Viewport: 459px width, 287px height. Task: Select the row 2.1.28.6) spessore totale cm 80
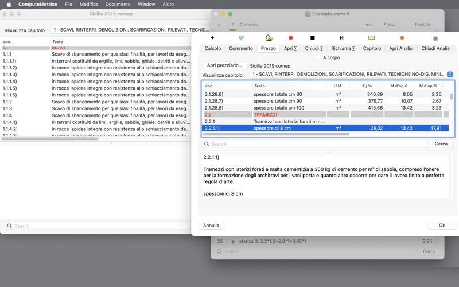coord(325,94)
